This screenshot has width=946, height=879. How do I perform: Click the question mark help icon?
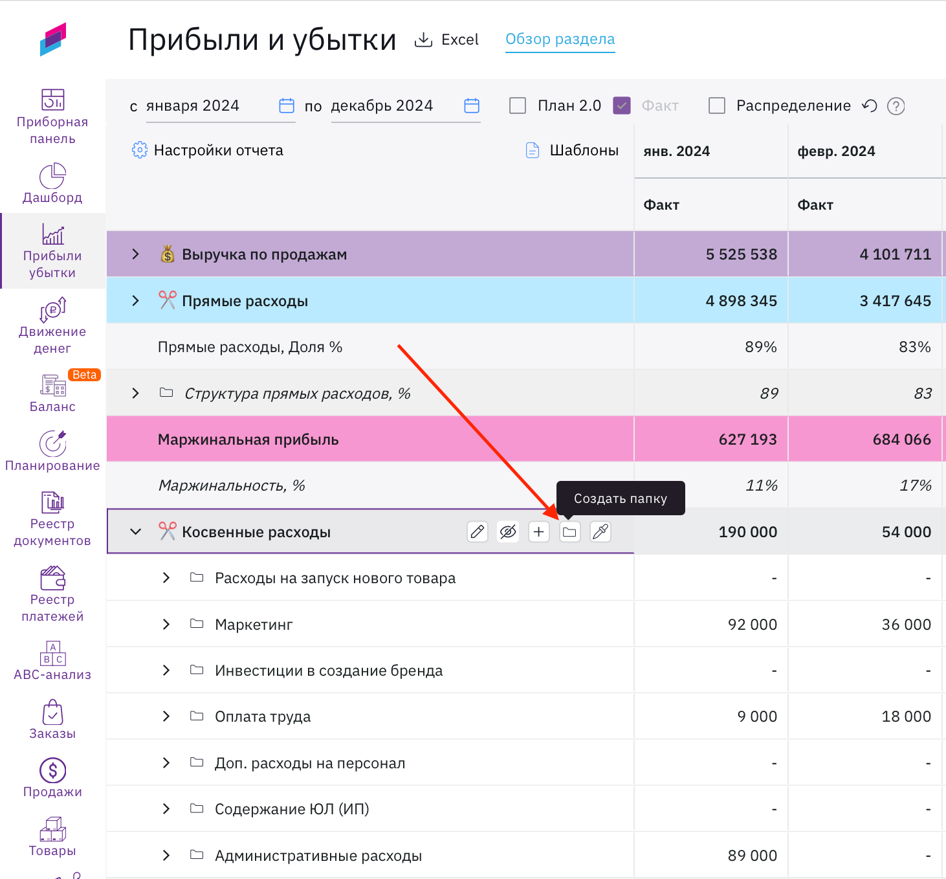tap(896, 106)
